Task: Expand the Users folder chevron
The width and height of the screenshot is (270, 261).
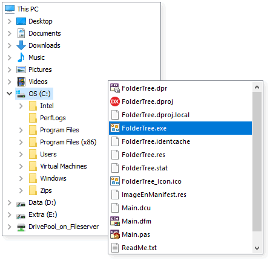Action: tap(21, 154)
